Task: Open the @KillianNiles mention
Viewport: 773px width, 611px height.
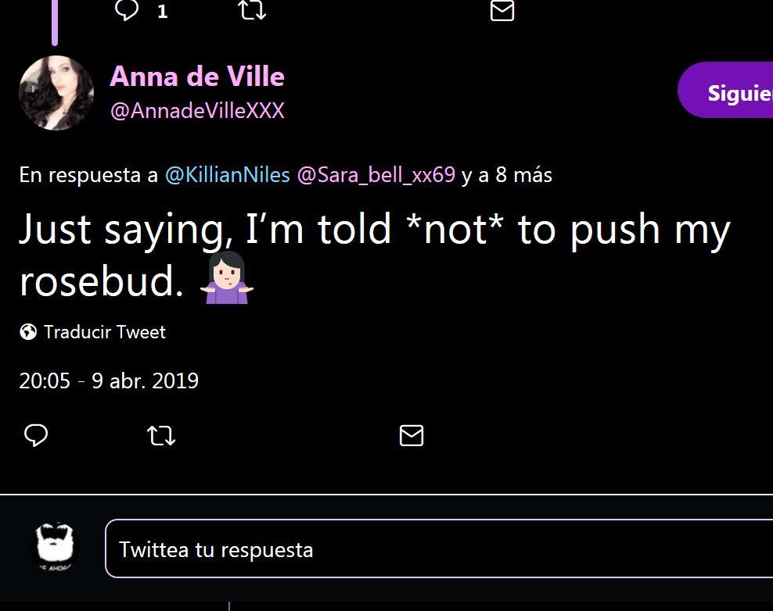Action: 227,175
